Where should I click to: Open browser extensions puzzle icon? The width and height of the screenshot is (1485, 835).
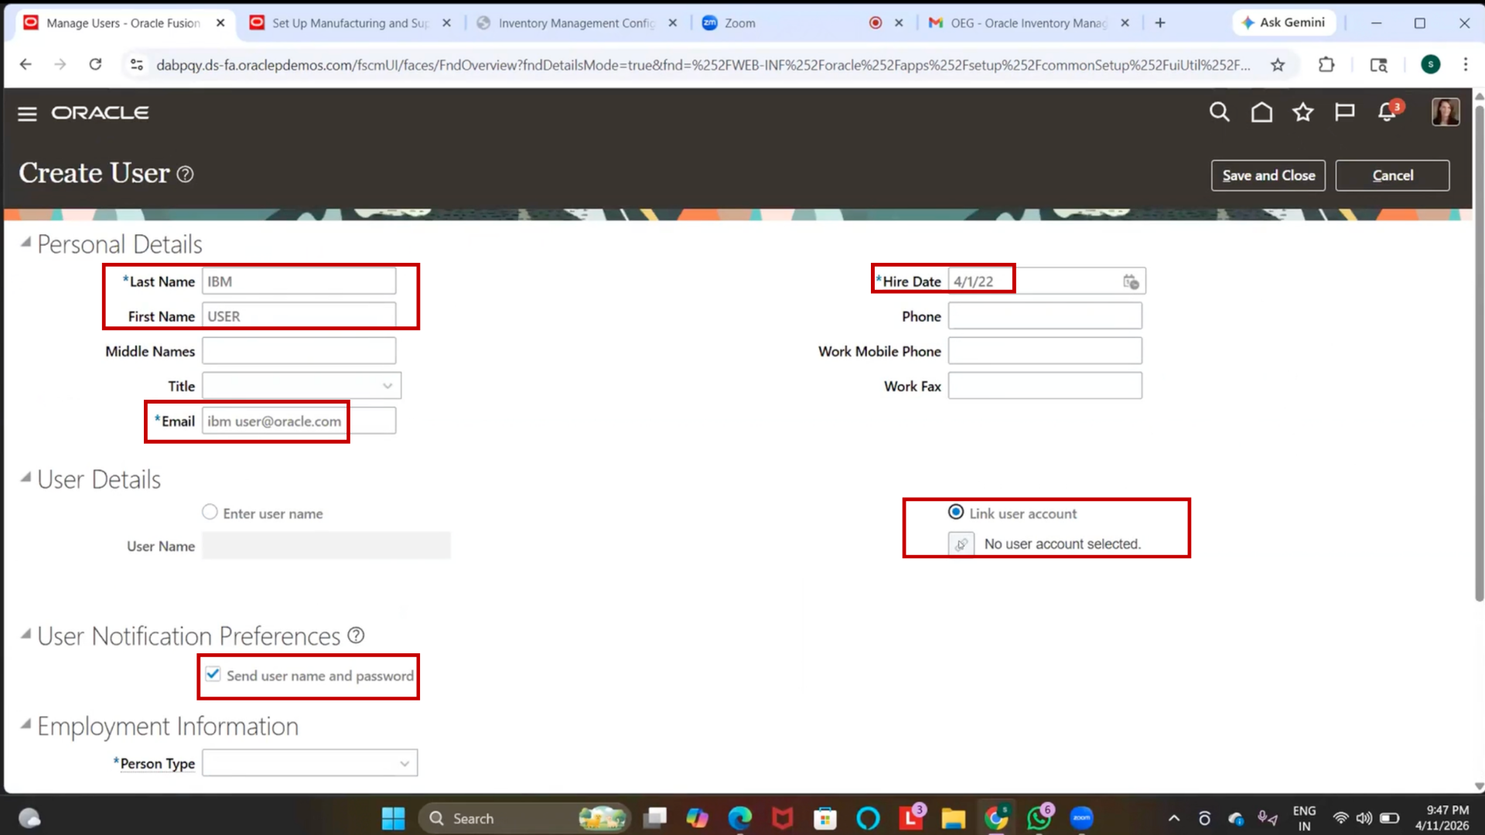coord(1326,65)
